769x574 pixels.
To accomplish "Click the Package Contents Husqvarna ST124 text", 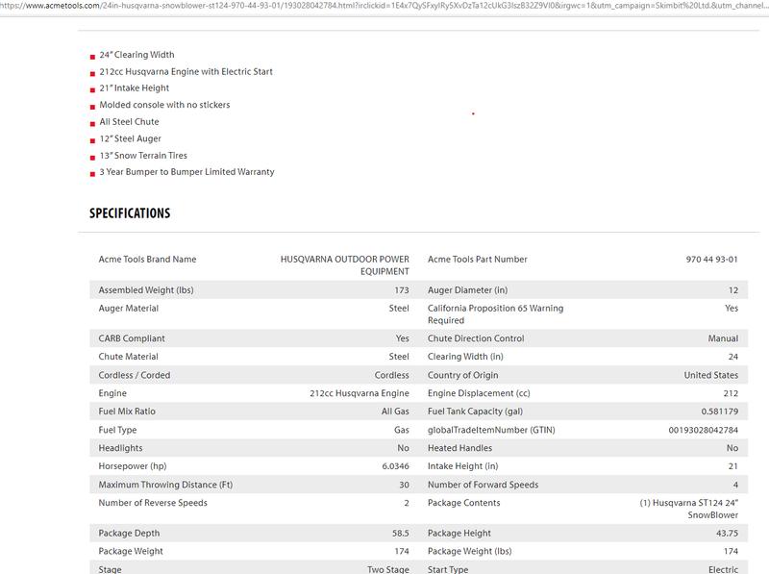I will tap(688, 509).
